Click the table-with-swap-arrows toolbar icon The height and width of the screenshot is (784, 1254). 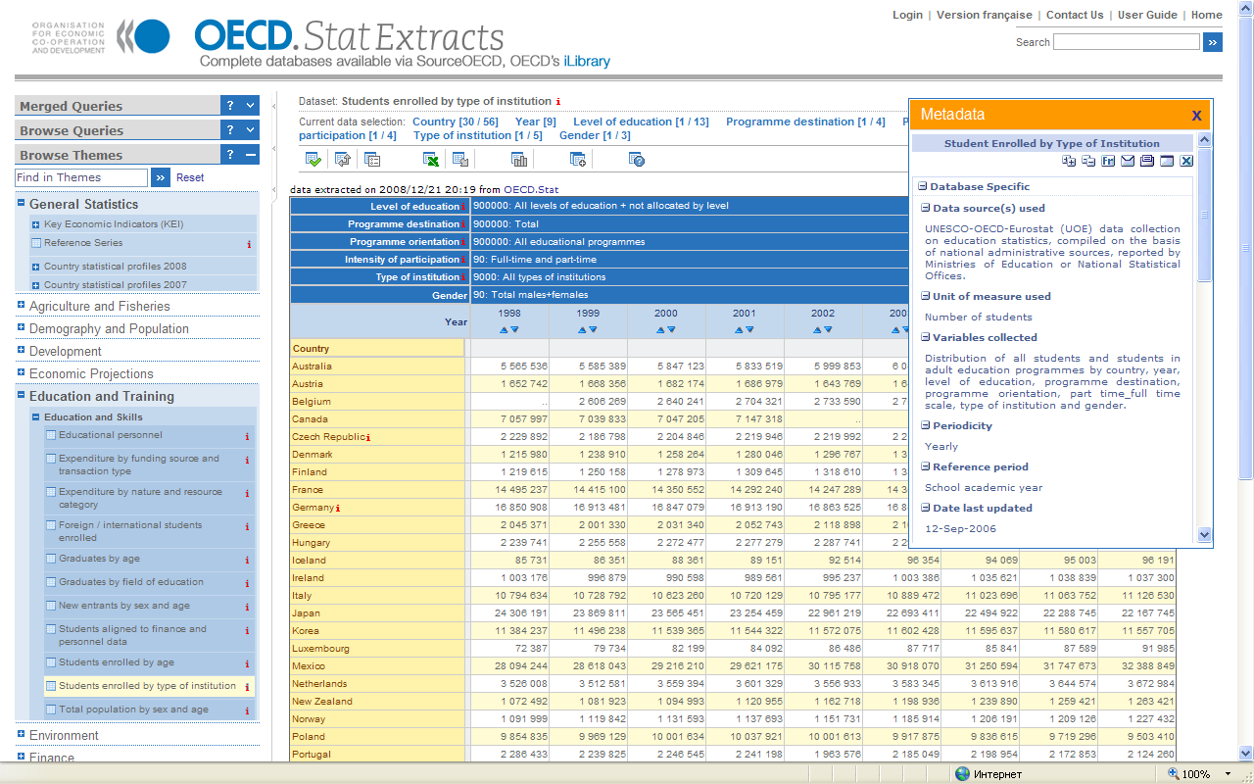(x=343, y=160)
